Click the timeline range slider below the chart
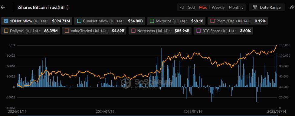Screen dimensions: 295x116 [148, 115]
